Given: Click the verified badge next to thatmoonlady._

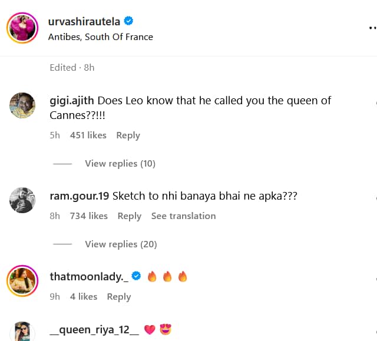Looking at the screenshot, I should [136, 276].
